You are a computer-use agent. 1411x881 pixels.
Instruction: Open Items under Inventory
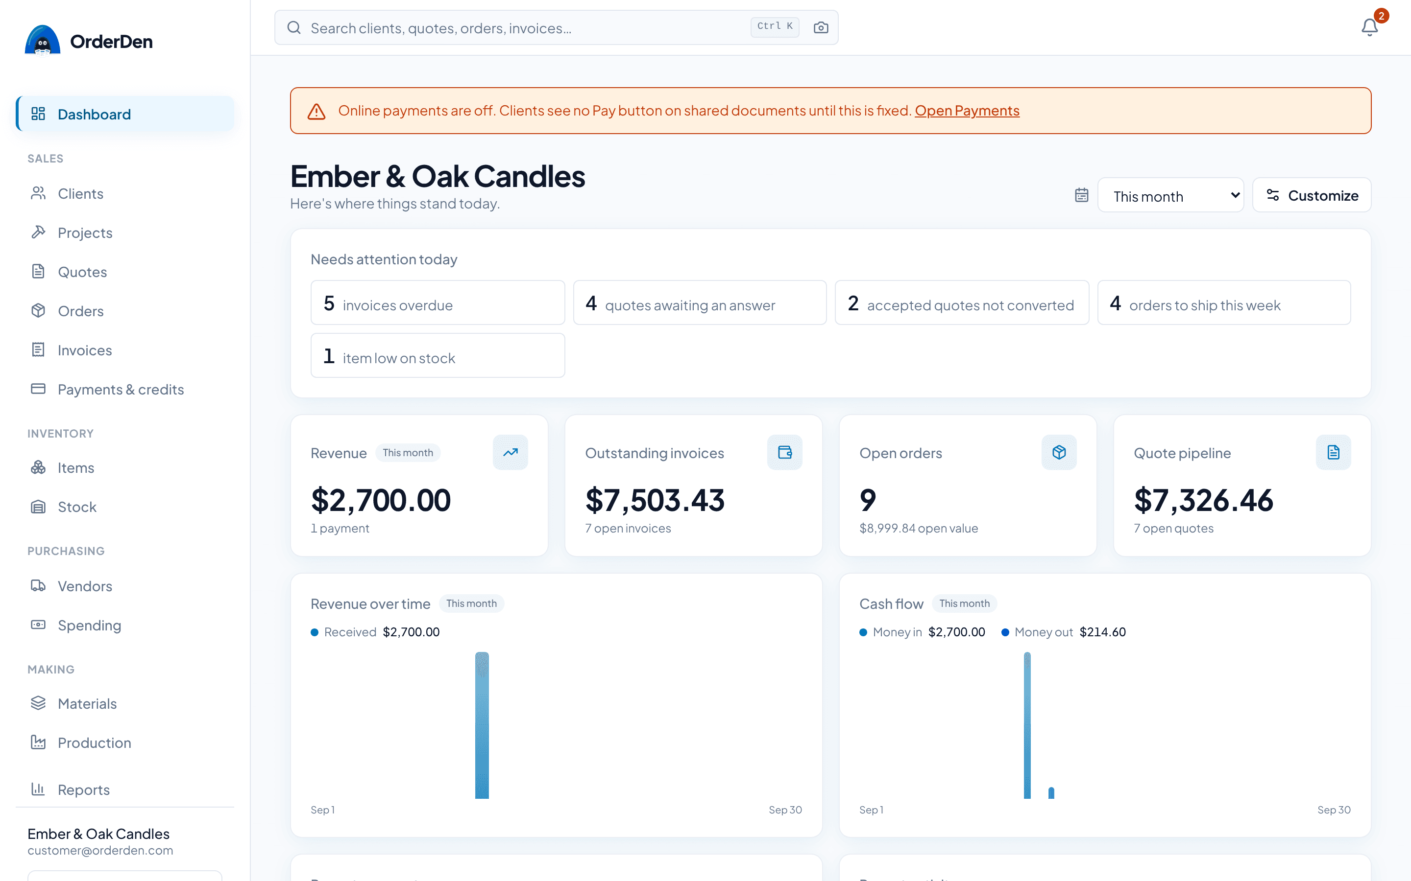pyautogui.click(x=125, y=467)
